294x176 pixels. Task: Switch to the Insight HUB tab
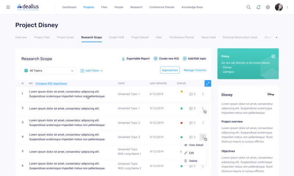[x=116, y=37]
